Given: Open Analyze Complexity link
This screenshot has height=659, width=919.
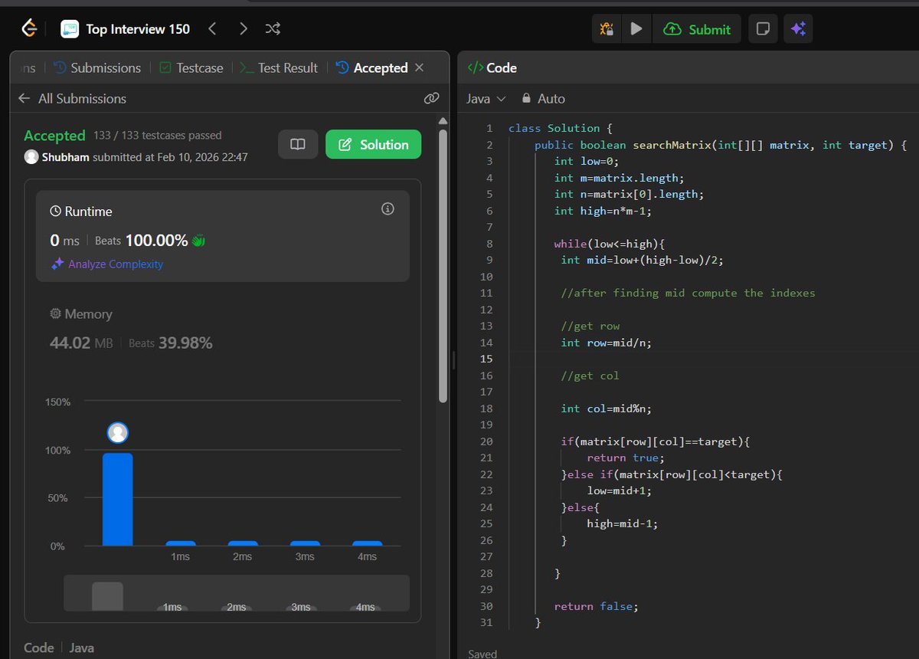Looking at the screenshot, I should pos(106,264).
